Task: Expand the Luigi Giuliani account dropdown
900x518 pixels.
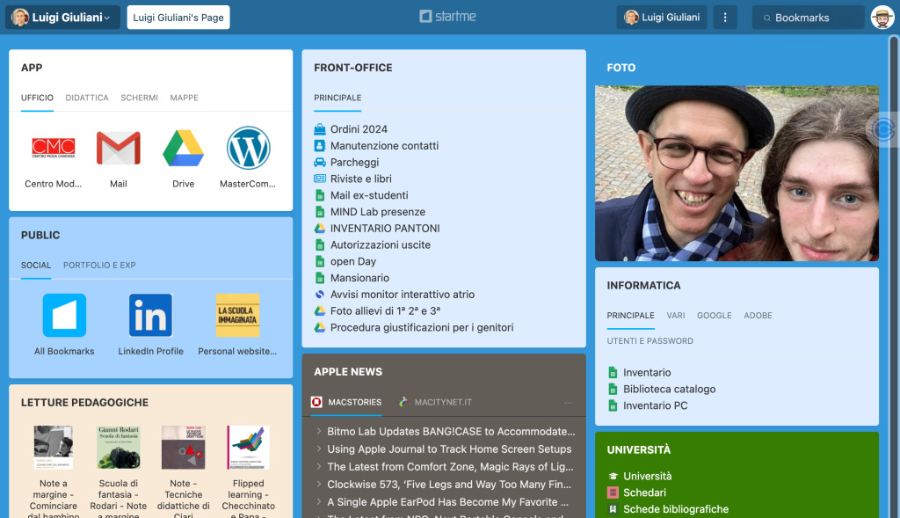Action: click(62, 18)
